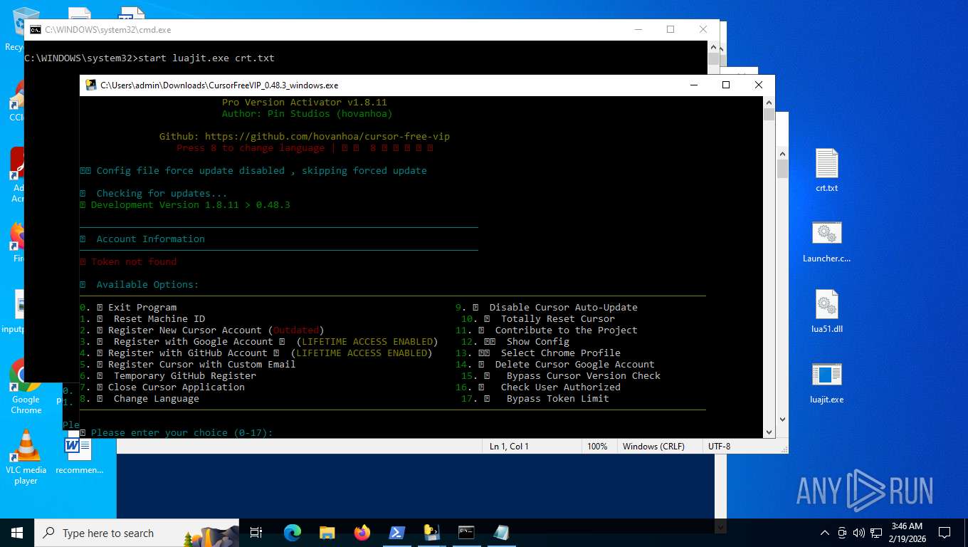Switch to the Notepad taskbar icon
Image resolution: width=968 pixels, height=547 pixels.
point(501,533)
